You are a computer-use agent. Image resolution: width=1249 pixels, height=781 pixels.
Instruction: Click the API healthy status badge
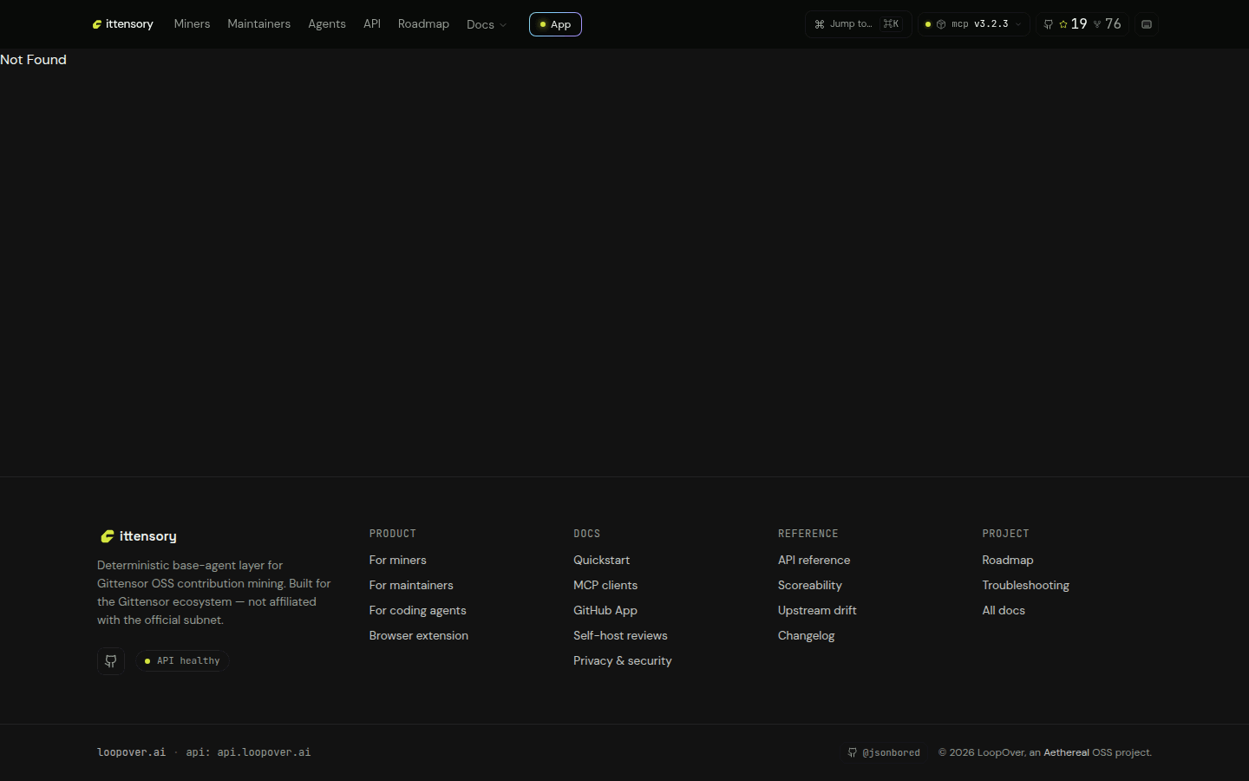click(182, 661)
